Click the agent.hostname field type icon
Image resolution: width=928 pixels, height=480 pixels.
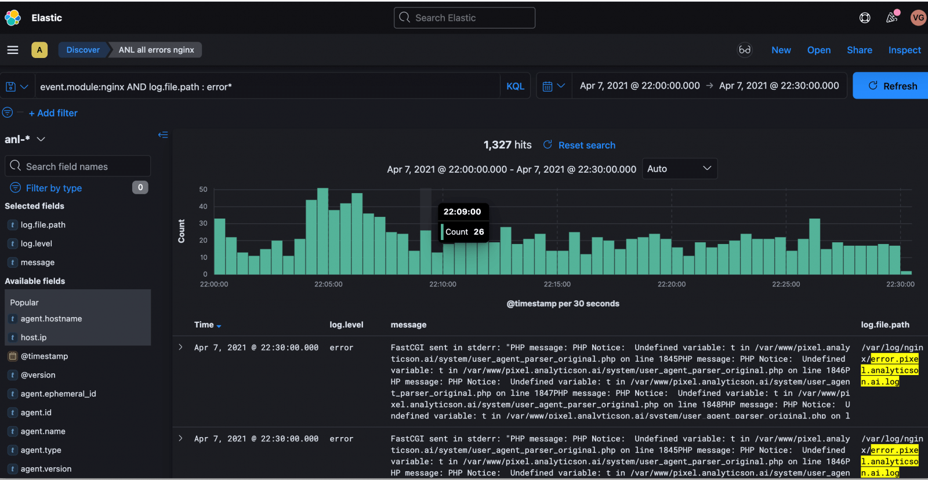(x=12, y=319)
